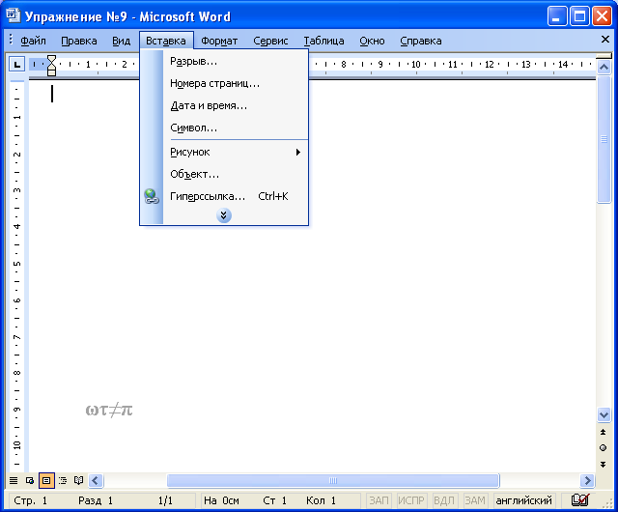Viewport: 618px width, 512px height.
Task: Open the Таблица menu
Action: (323, 41)
